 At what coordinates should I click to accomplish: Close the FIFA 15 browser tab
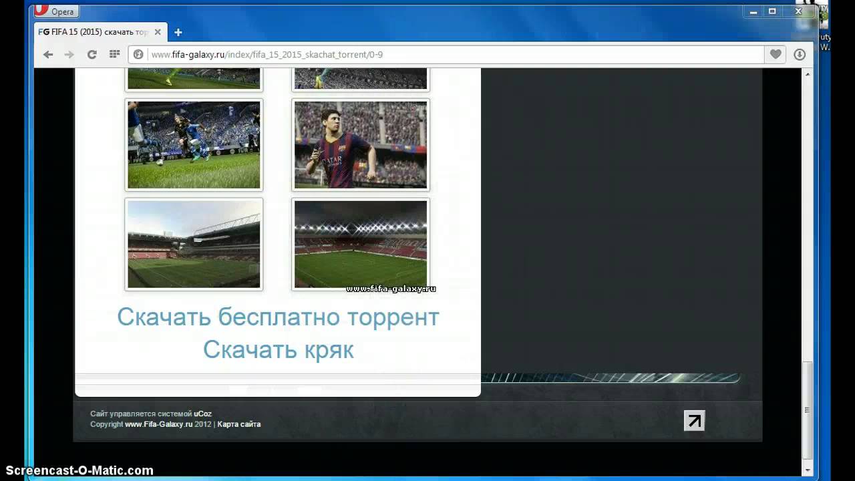[x=158, y=32]
